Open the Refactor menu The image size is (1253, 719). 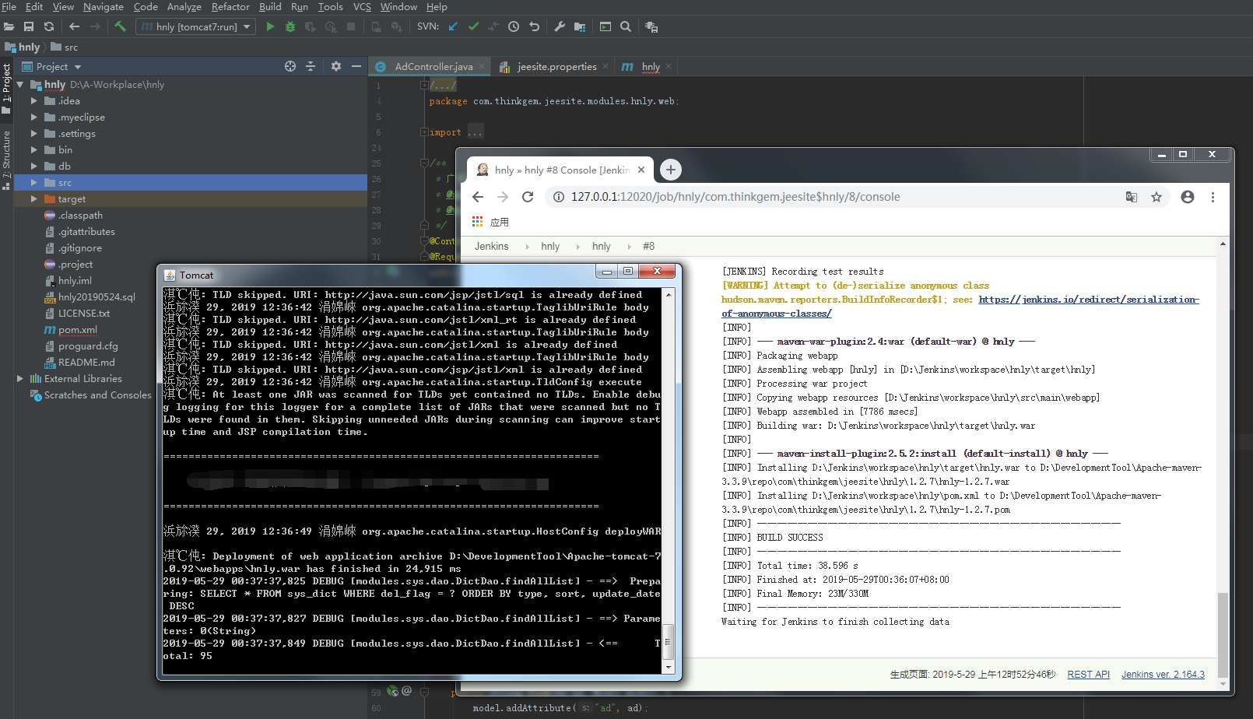tap(230, 6)
